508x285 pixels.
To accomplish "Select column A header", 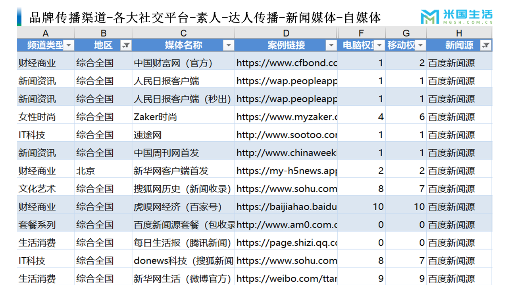I will click(x=46, y=33).
